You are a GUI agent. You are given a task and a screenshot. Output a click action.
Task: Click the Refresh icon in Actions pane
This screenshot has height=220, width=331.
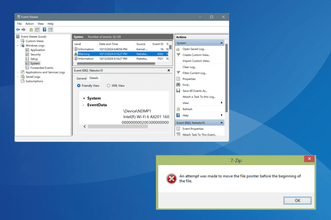point(178,109)
